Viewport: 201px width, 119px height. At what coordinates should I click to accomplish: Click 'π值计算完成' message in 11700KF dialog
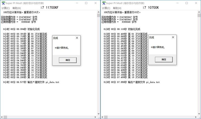62,48
